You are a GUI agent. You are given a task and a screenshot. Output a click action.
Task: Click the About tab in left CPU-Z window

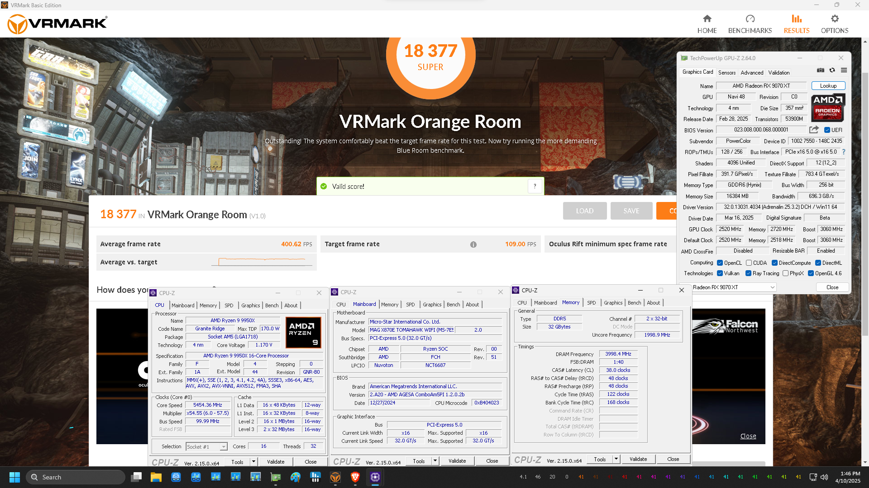click(291, 306)
